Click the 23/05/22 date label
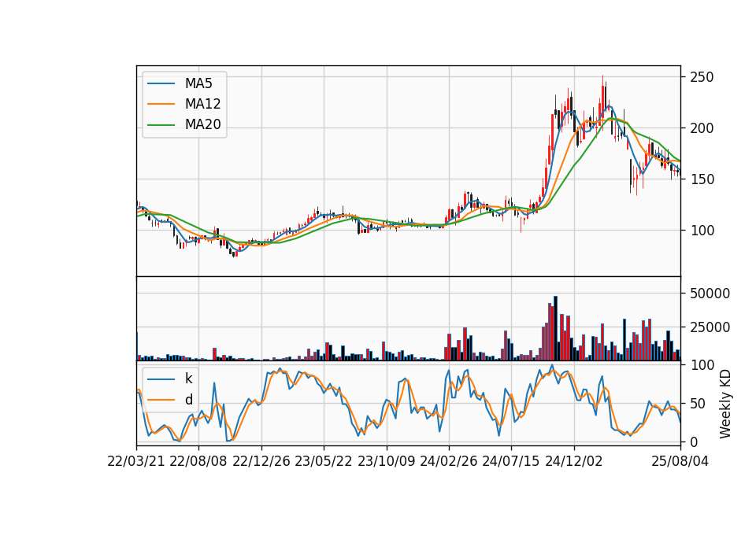The height and width of the screenshot is (543, 756). [x=324, y=461]
